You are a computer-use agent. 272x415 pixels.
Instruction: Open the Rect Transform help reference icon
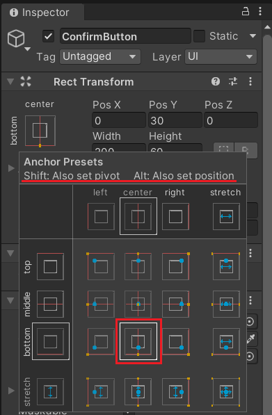click(x=216, y=81)
